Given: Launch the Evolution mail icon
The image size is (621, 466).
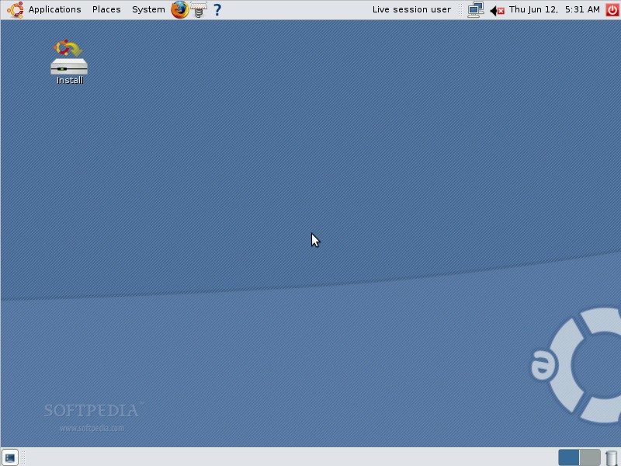Looking at the screenshot, I should [199, 9].
